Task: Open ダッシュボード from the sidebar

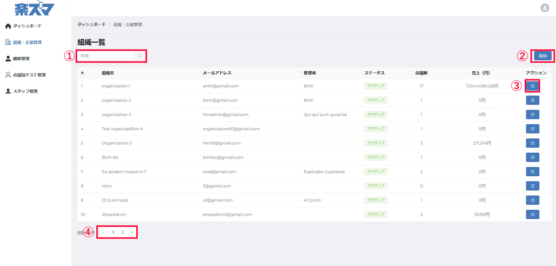Action: tap(27, 26)
